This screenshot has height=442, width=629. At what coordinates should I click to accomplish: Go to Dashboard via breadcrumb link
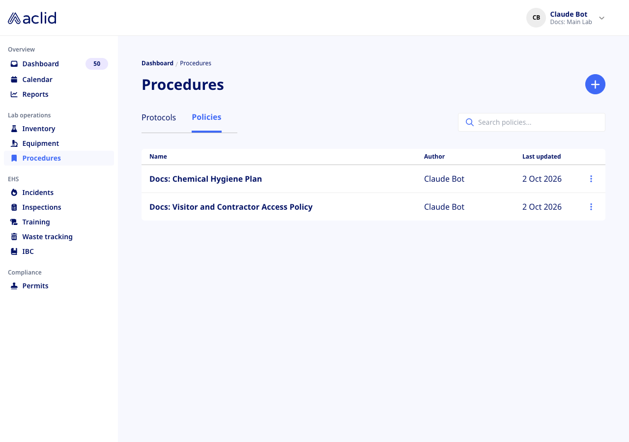157,63
